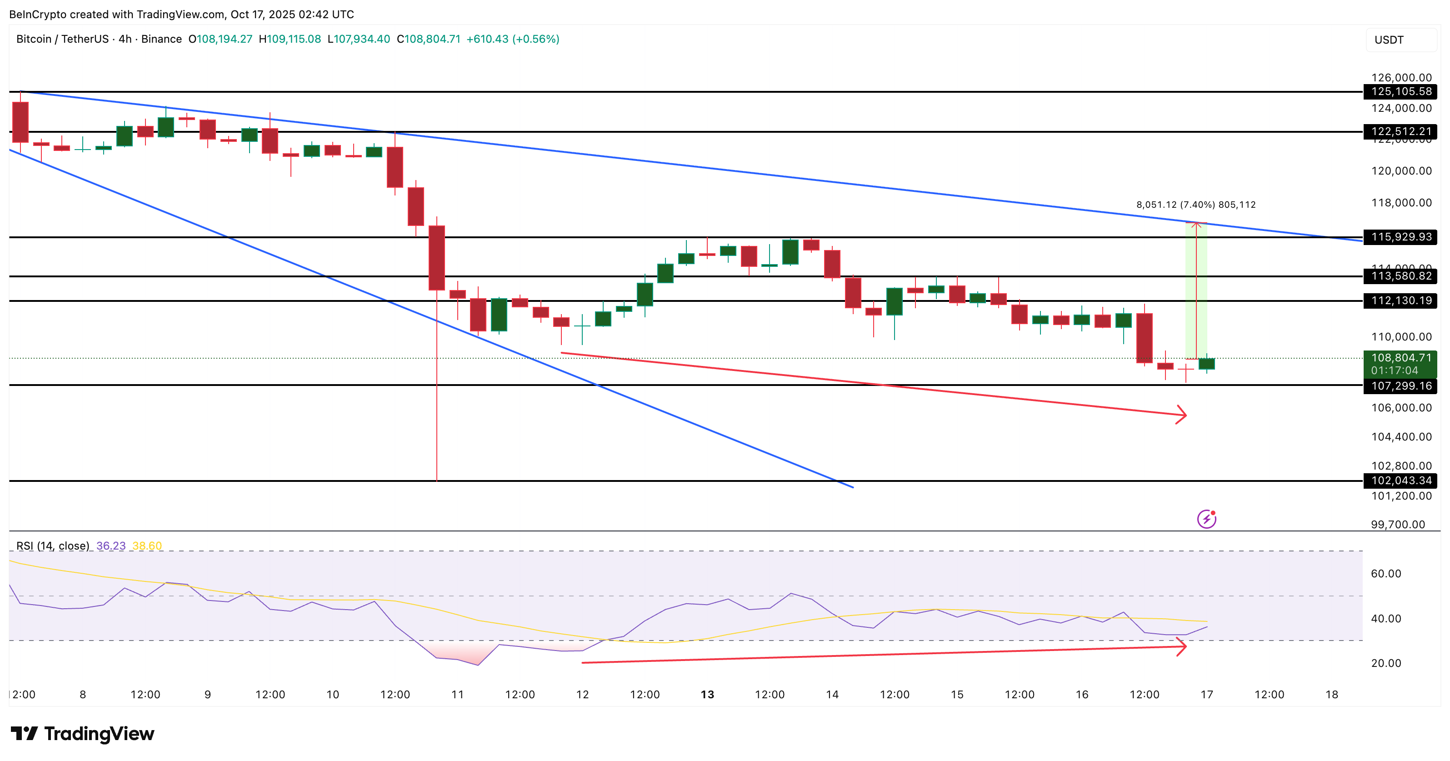Click the 17 date marker on time axis

1206,695
